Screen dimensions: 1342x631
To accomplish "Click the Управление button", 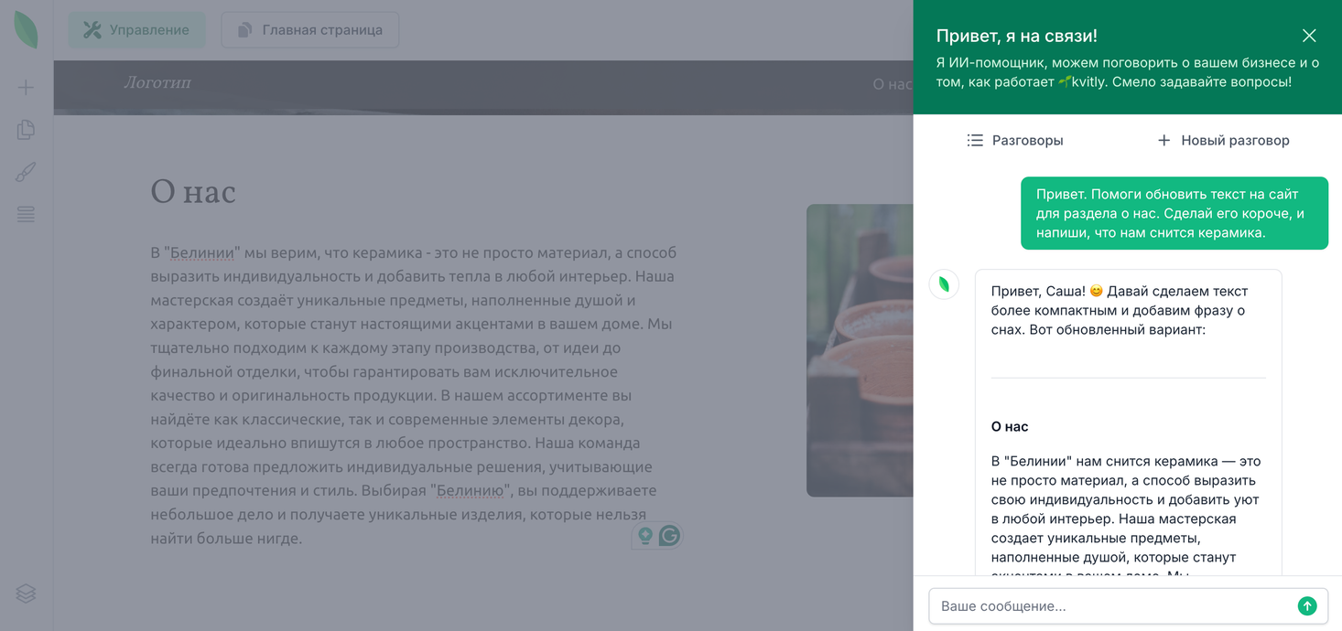I will tap(137, 30).
